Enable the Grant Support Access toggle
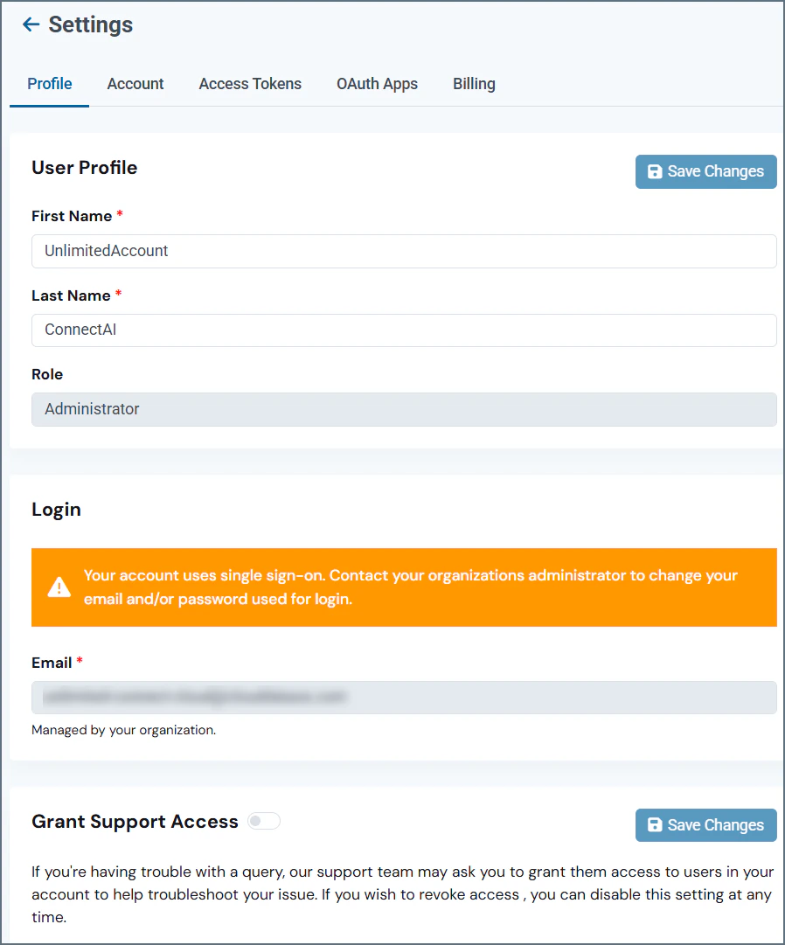Image resolution: width=785 pixels, height=945 pixels. pos(264,820)
